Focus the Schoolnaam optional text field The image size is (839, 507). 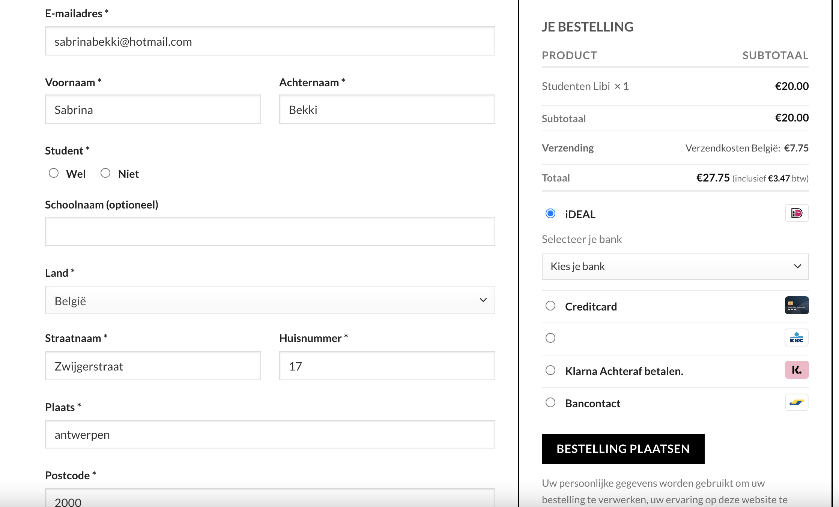tap(269, 231)
